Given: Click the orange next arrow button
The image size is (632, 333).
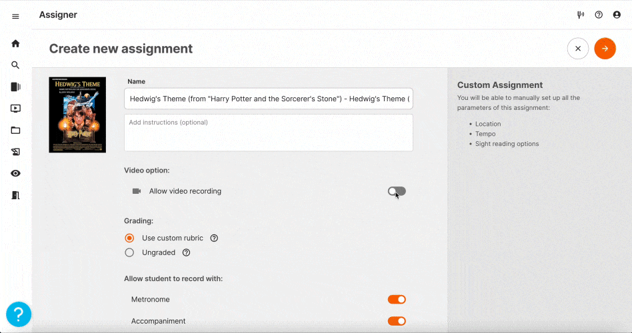Looking at the screenshot, I should pyautogui.click(x=605, y=49).
